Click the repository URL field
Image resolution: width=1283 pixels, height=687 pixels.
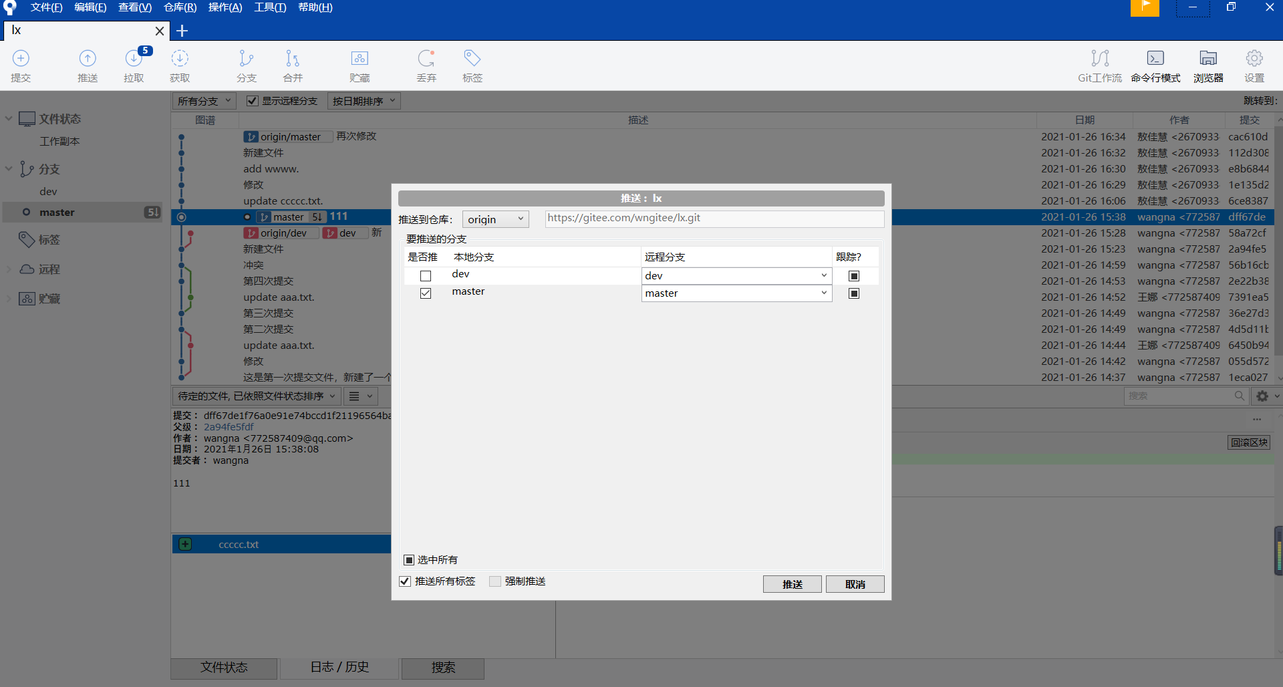coord(714,219)
